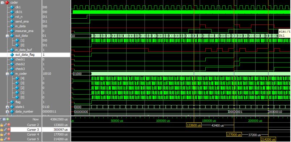Expand the state1 signal
Viewport: 291px width, 142px height.
(x=7, y=107)
